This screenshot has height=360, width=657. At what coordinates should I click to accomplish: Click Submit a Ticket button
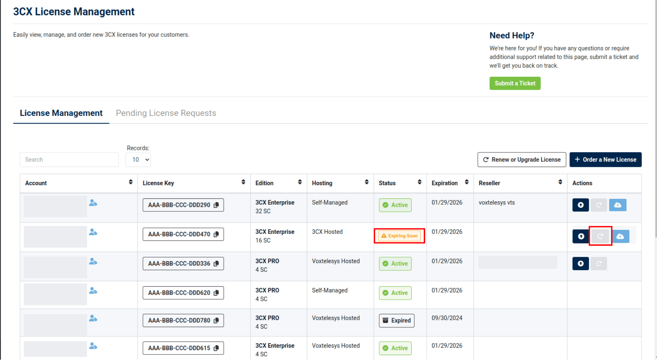point(515,84)
